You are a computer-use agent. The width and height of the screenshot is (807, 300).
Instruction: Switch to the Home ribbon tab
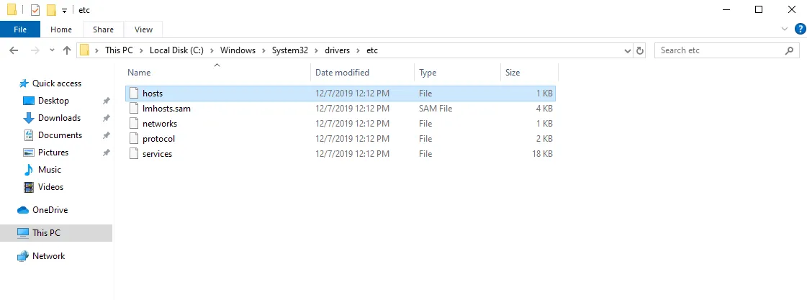tap(61, 29)
